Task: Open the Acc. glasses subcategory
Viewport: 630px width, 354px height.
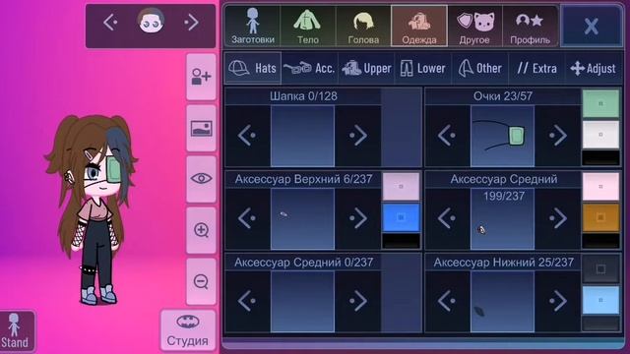Action: click(x=309, y=68)
